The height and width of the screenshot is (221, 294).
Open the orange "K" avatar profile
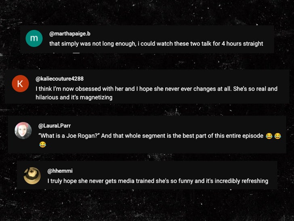[21, 83]
